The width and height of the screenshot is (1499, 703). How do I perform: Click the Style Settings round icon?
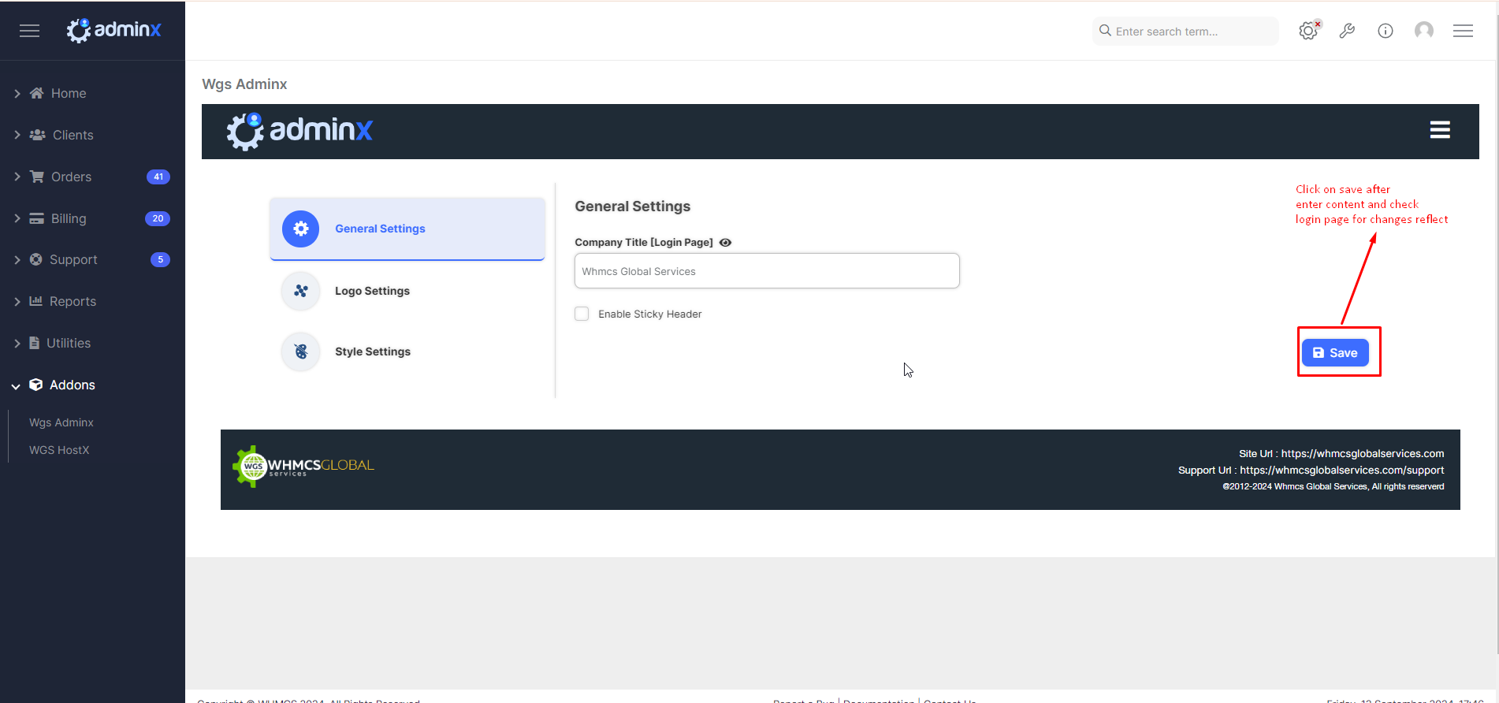[300, 351]
